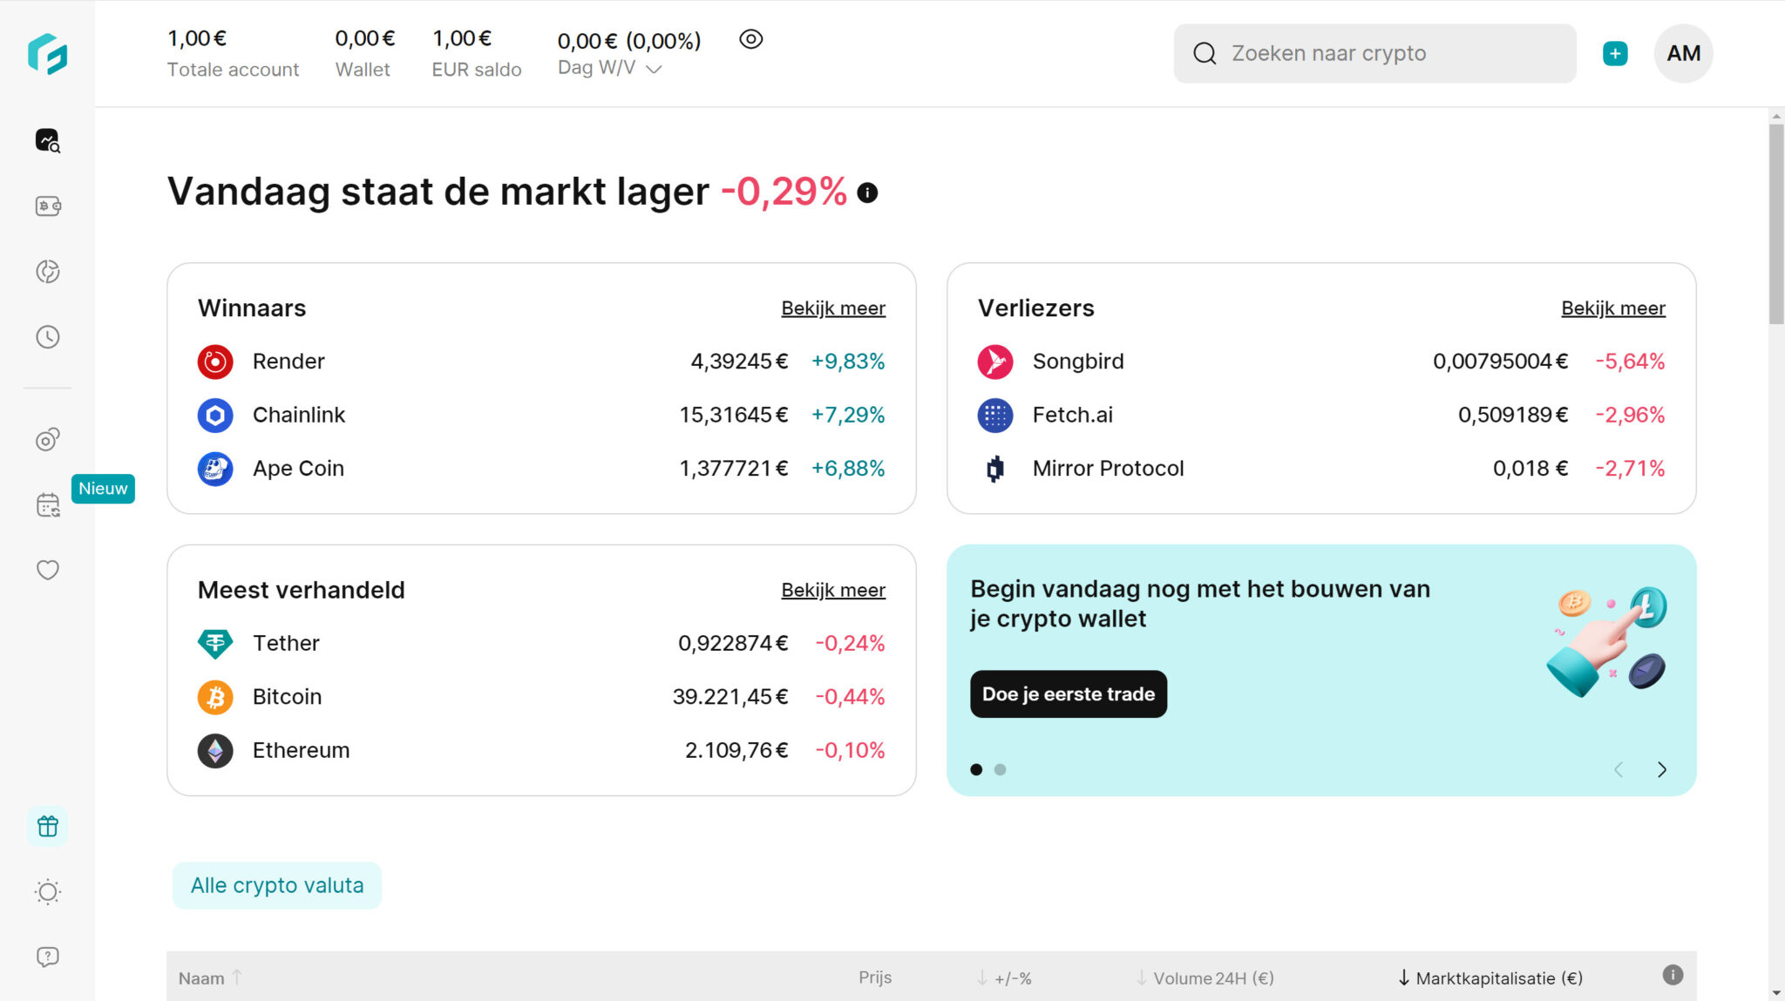
Task: Select the wallet icon in the sidebar
Action: (x=48, y=206)
